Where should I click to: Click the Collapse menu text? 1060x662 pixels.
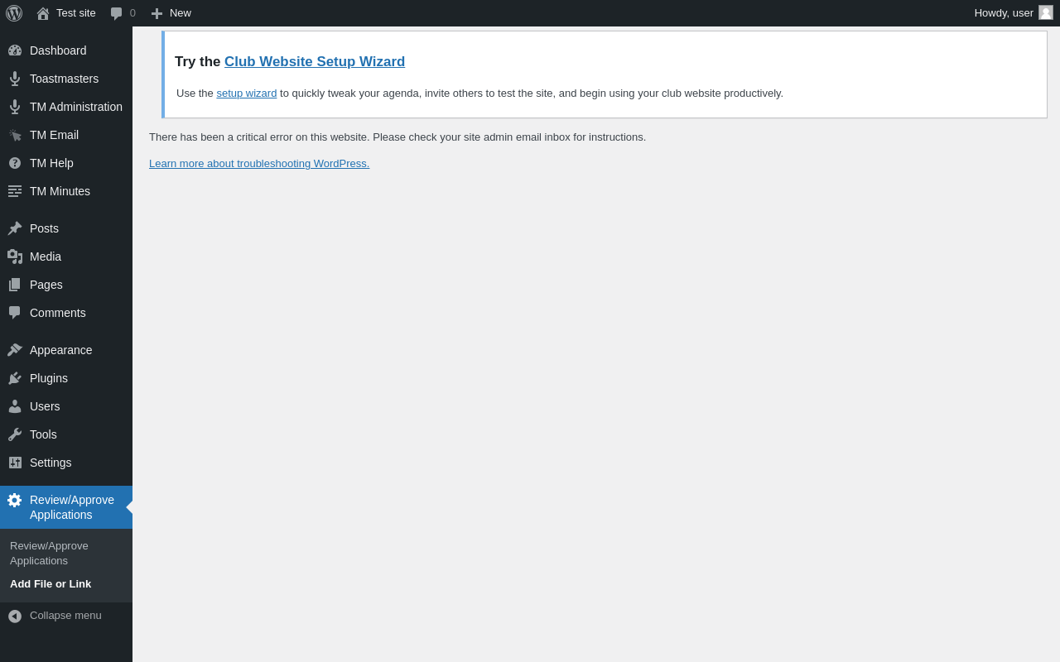click(65, 616)
